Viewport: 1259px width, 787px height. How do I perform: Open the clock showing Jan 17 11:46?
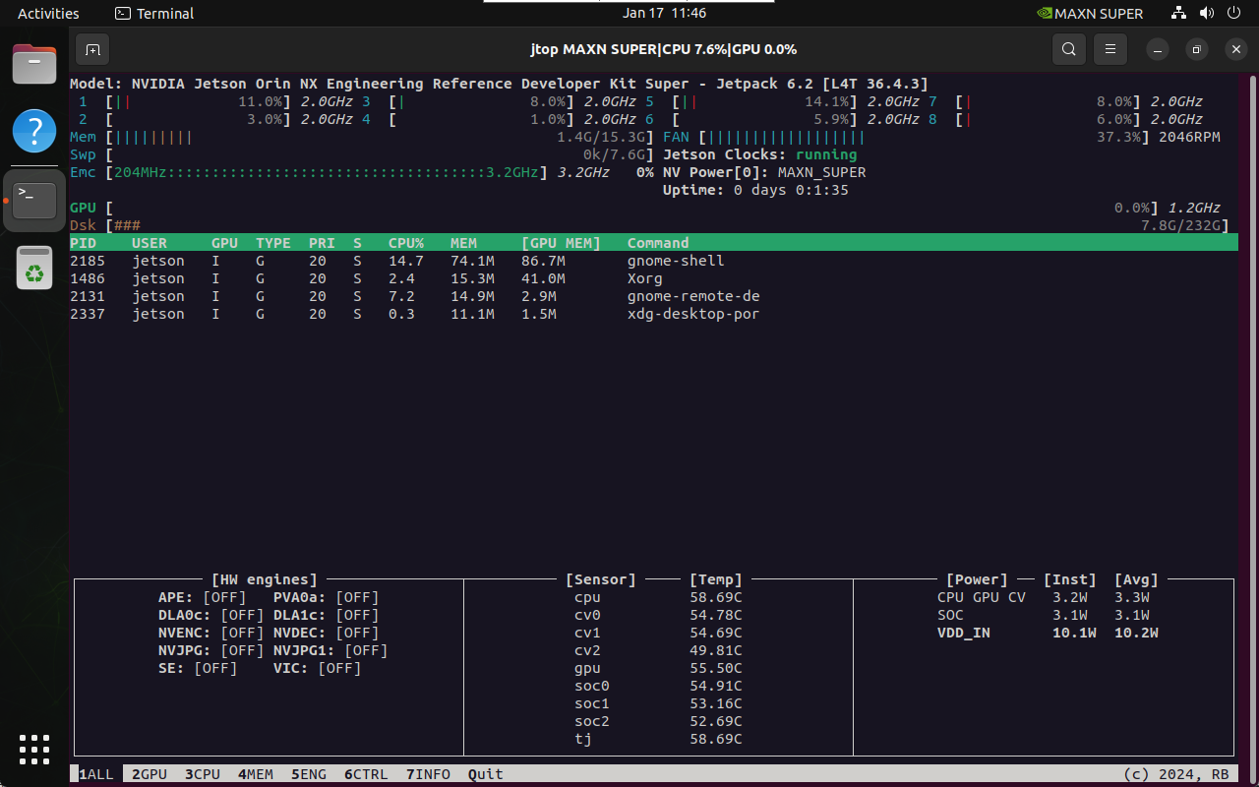[x=664, y=14]
